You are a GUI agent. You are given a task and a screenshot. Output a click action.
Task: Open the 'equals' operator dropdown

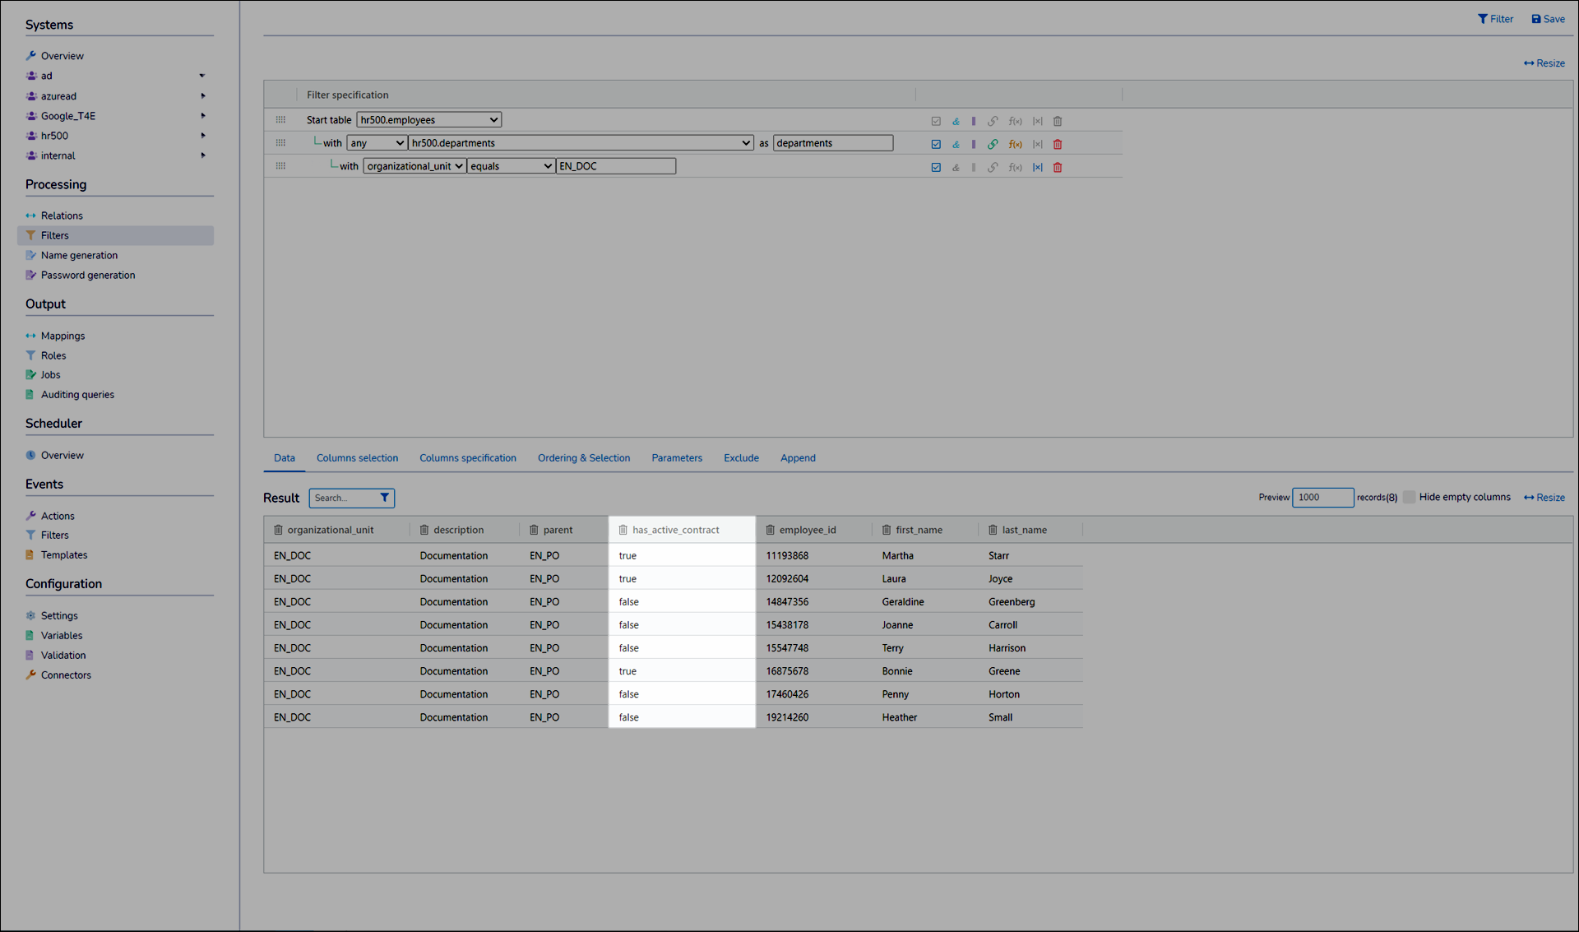point(511,166)
